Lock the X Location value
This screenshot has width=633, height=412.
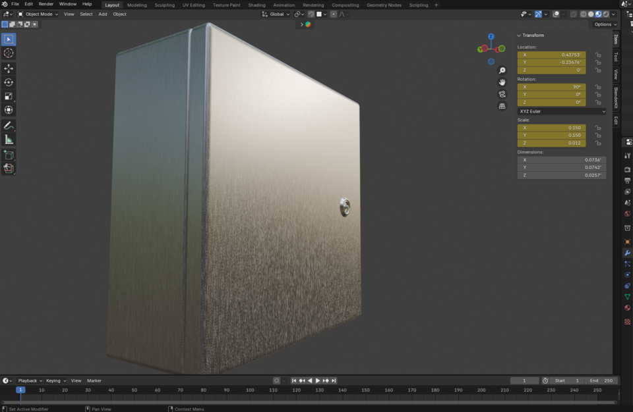click(x=597, y=56)
